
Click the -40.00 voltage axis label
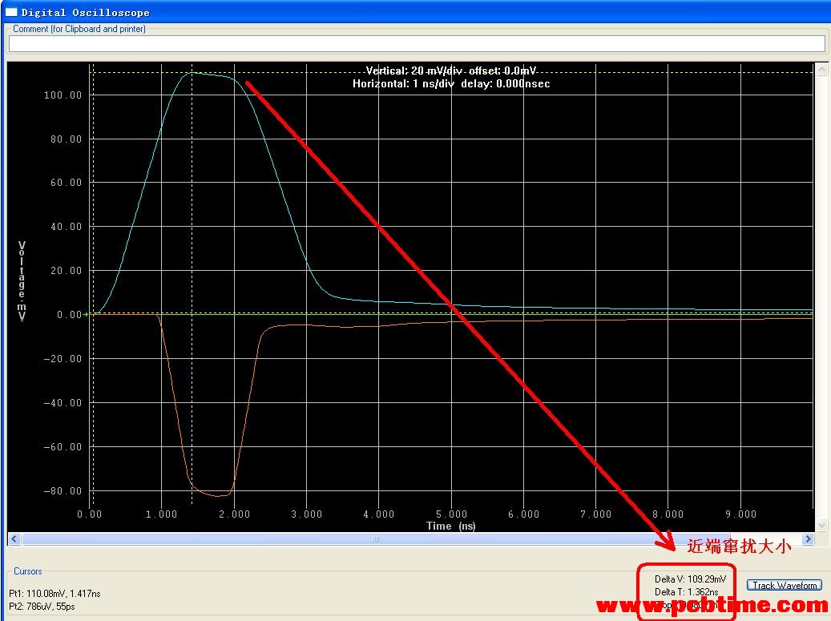[x=63, y=403]
